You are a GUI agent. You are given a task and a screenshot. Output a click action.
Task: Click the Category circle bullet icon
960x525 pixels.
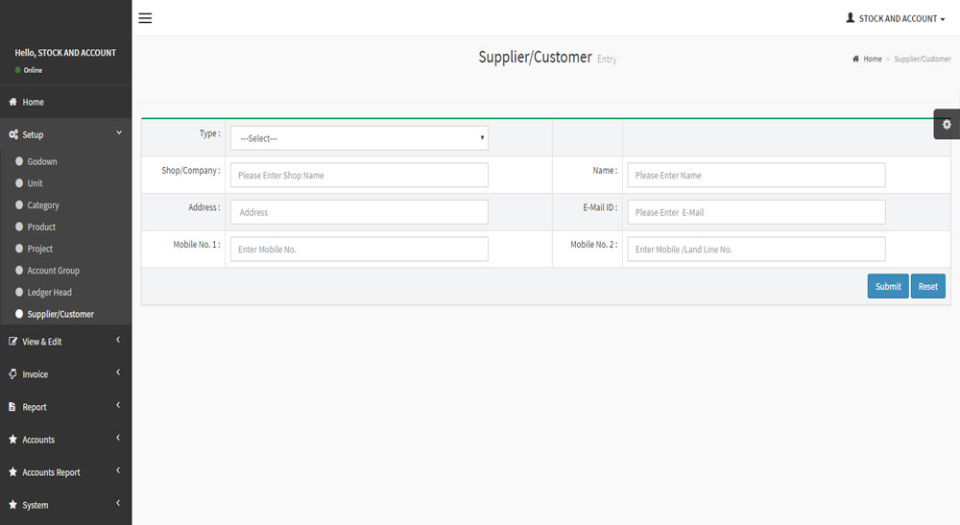[19, 205]
